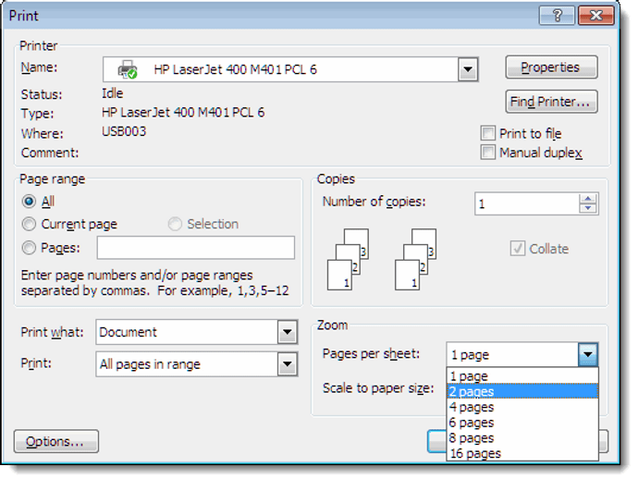Viewport: 638px width, 479px height.
Task: Select the Pages radio button
Action: tap(29, 248)
